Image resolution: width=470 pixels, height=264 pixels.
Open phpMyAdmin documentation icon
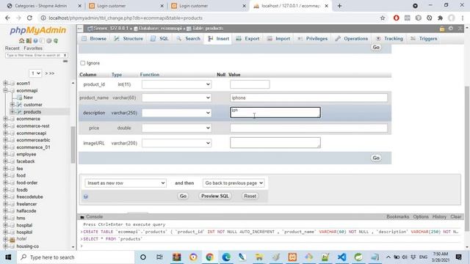35,41
